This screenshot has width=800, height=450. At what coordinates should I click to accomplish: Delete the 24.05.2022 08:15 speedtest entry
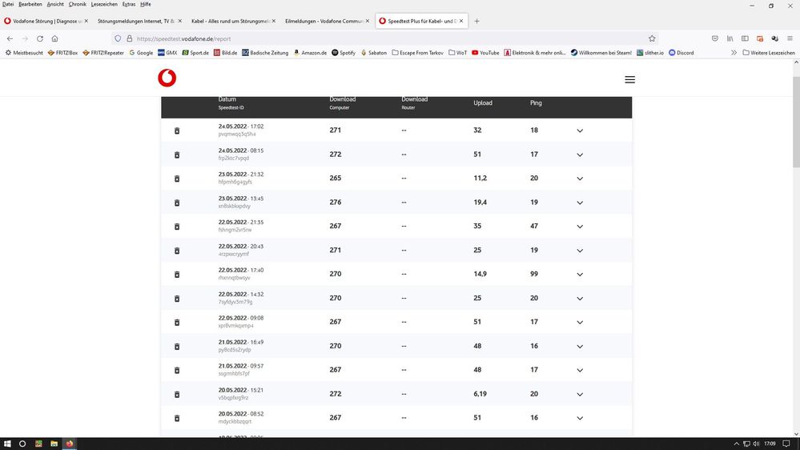coord(177,155)
